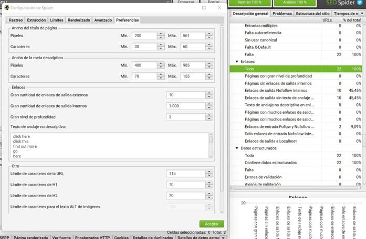Select highlighted Todo row under Enlaces
Image resolution: width=366 pixels, height=239 pixels.
[x=296, y=69]
